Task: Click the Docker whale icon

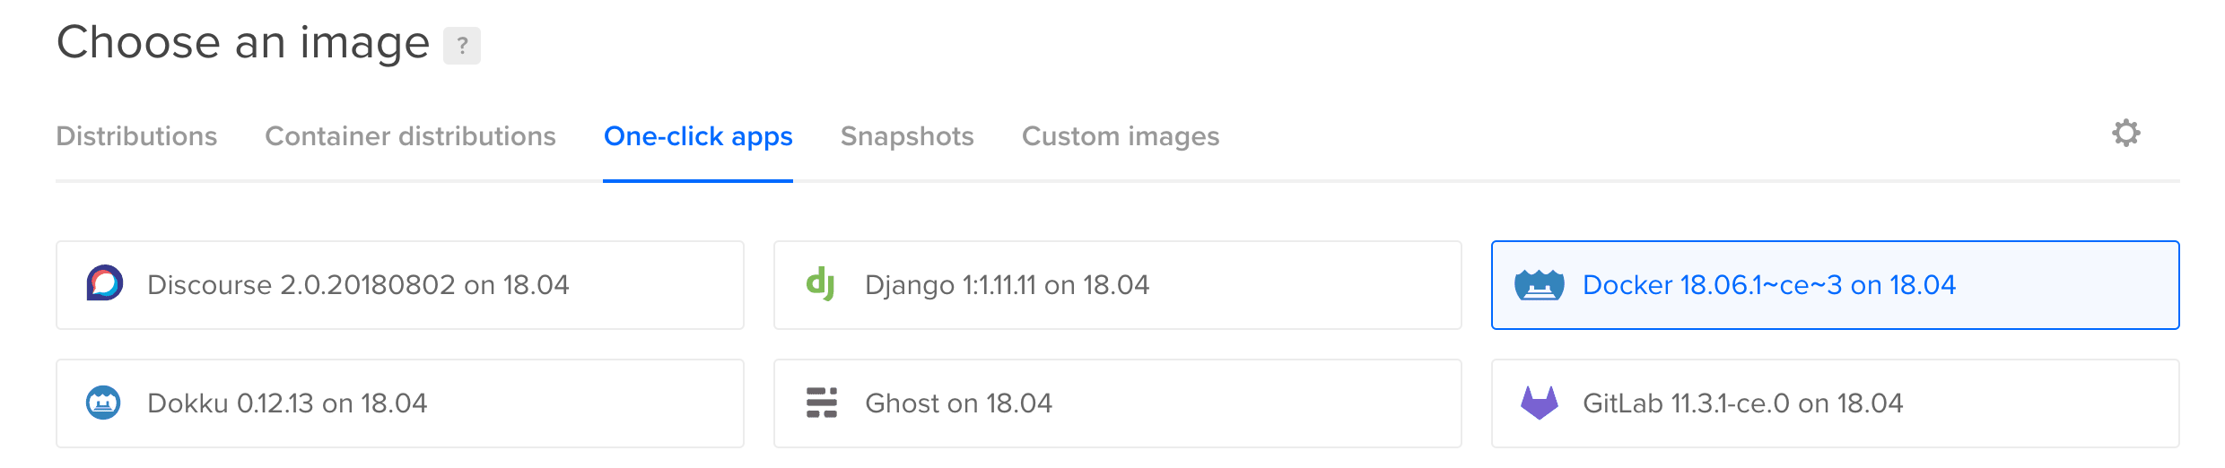Action: point(1540,285)
